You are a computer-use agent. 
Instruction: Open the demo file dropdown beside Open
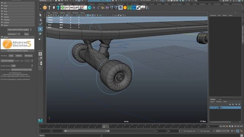14,34
